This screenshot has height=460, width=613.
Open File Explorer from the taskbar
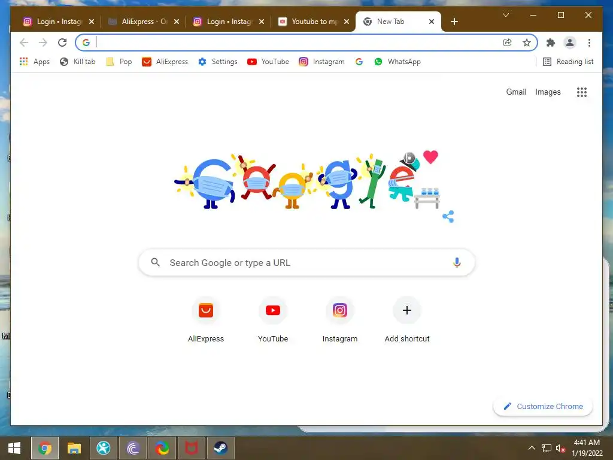[x=74, y=448]
